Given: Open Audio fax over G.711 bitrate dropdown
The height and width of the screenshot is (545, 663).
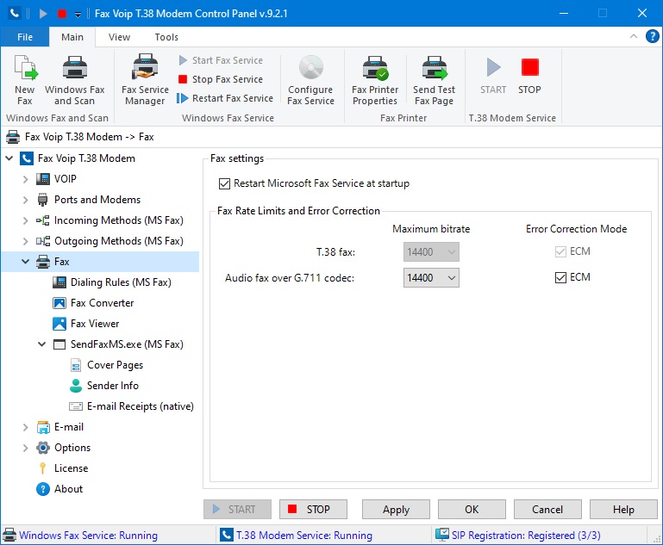Looking at the screenshot, I should click(431, 278).
